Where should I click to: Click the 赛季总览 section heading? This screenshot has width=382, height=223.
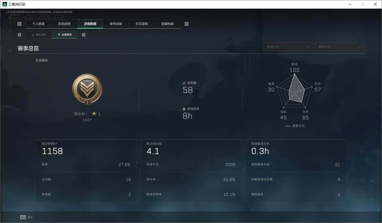point(28,48)
